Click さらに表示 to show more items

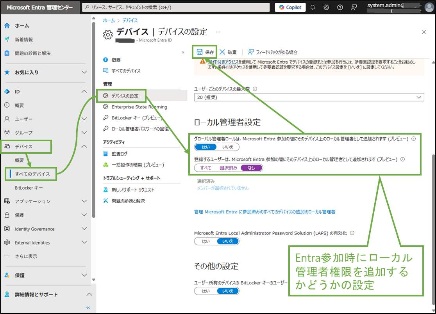(26, 256)
